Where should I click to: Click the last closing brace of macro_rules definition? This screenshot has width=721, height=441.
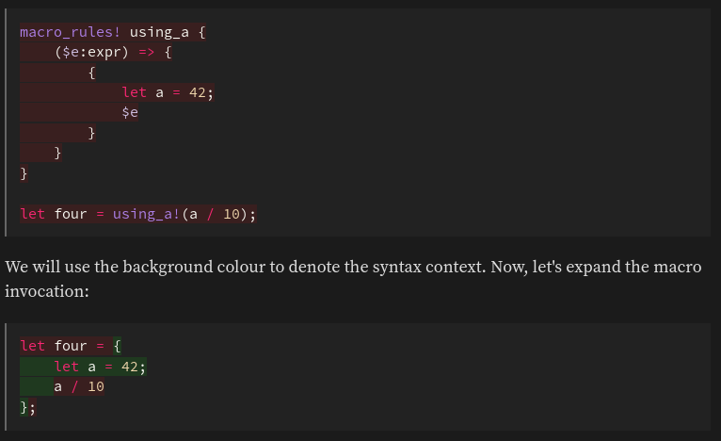coord(24,173)
